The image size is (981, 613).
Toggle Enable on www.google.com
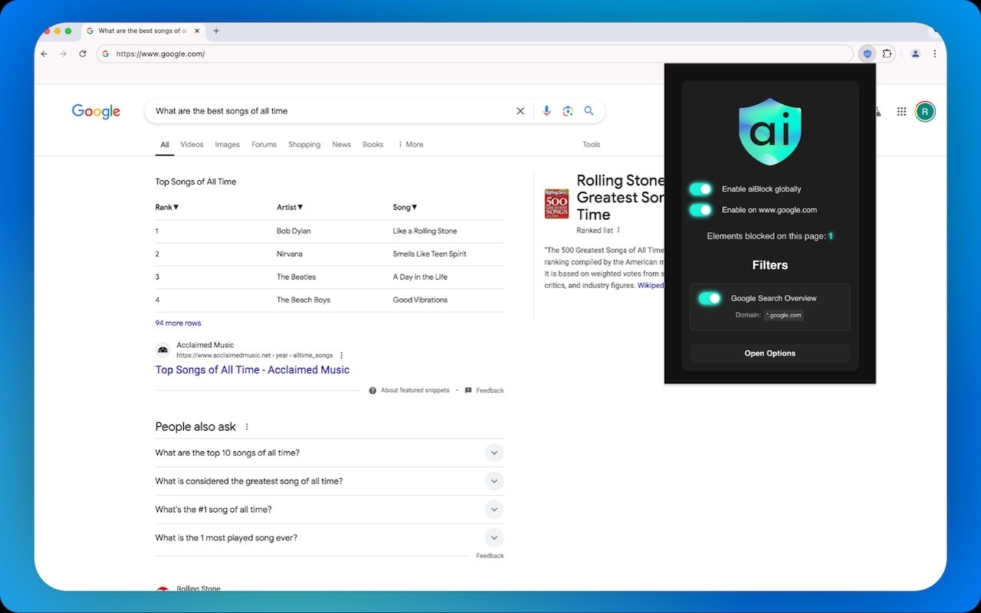[x=700, y=210]
